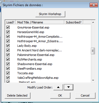Move selected mod up in load order
Viewport: 99px width, 103px height.
point(58,87)
